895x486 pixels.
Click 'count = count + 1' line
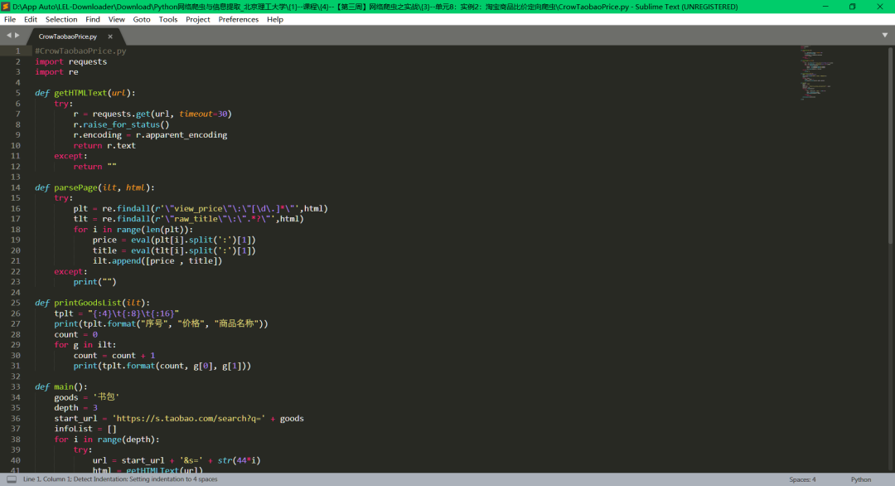114,355
